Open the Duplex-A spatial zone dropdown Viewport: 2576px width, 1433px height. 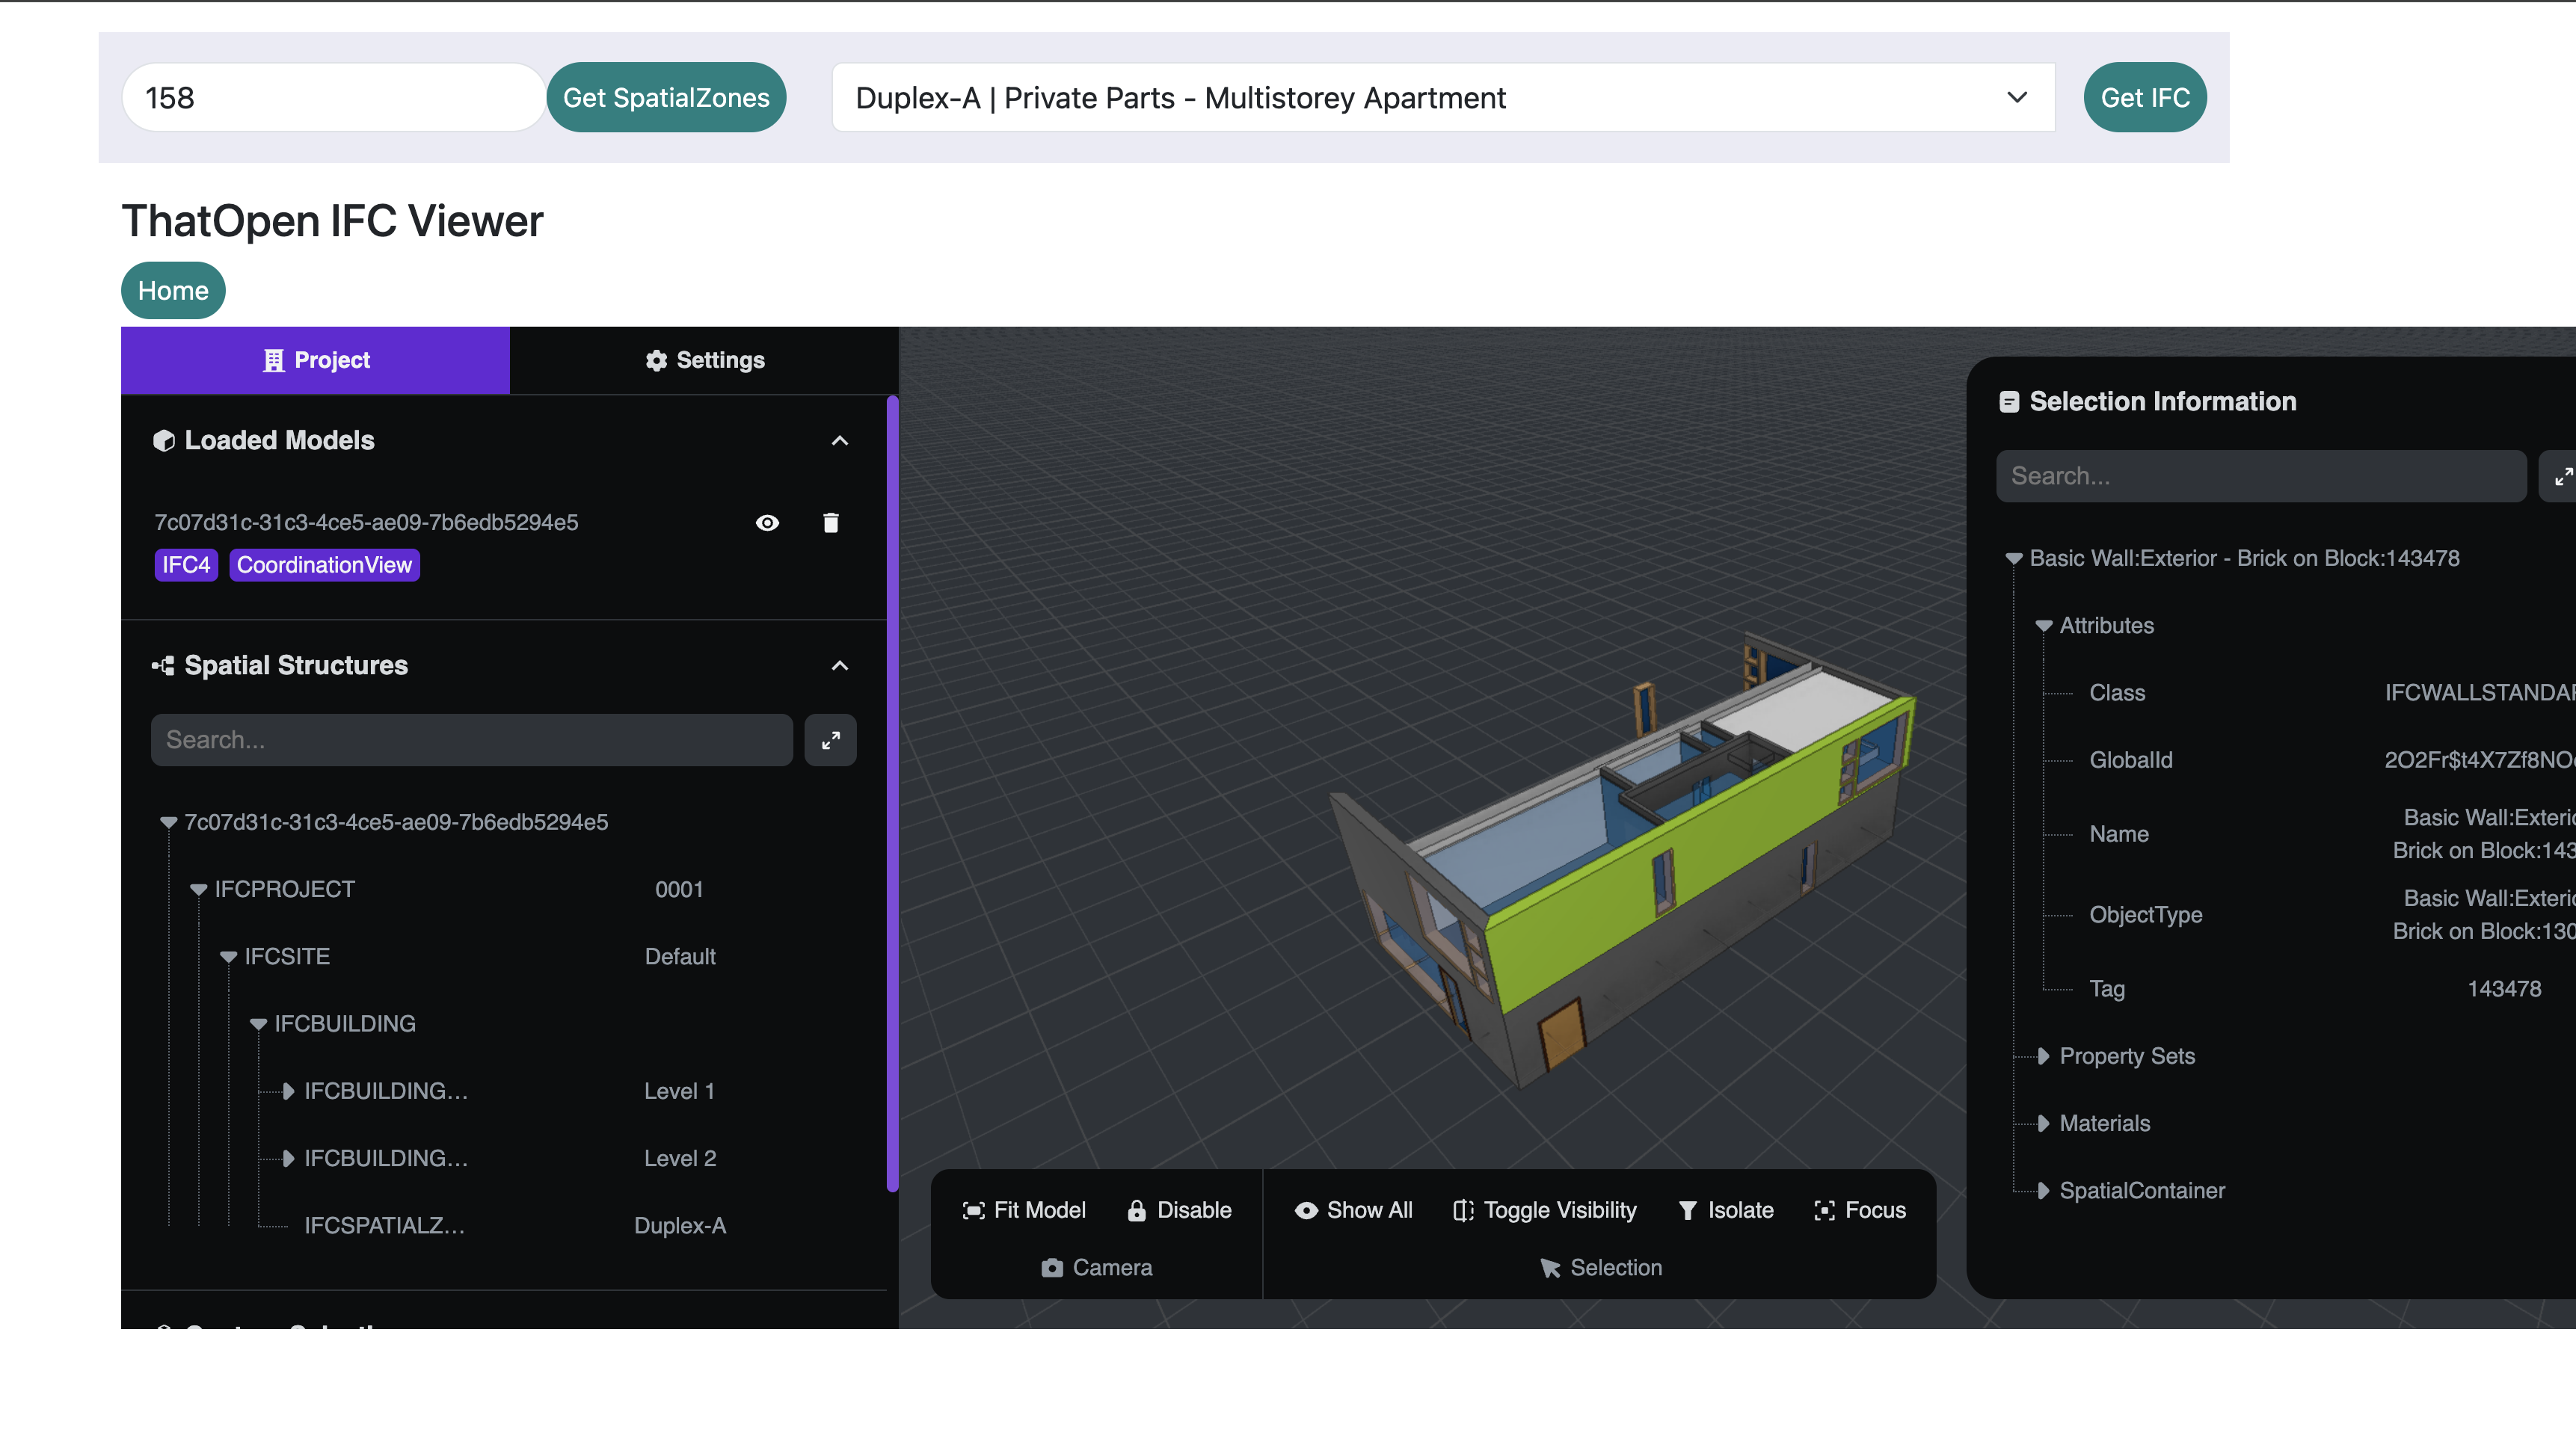tap(1443, 98)
